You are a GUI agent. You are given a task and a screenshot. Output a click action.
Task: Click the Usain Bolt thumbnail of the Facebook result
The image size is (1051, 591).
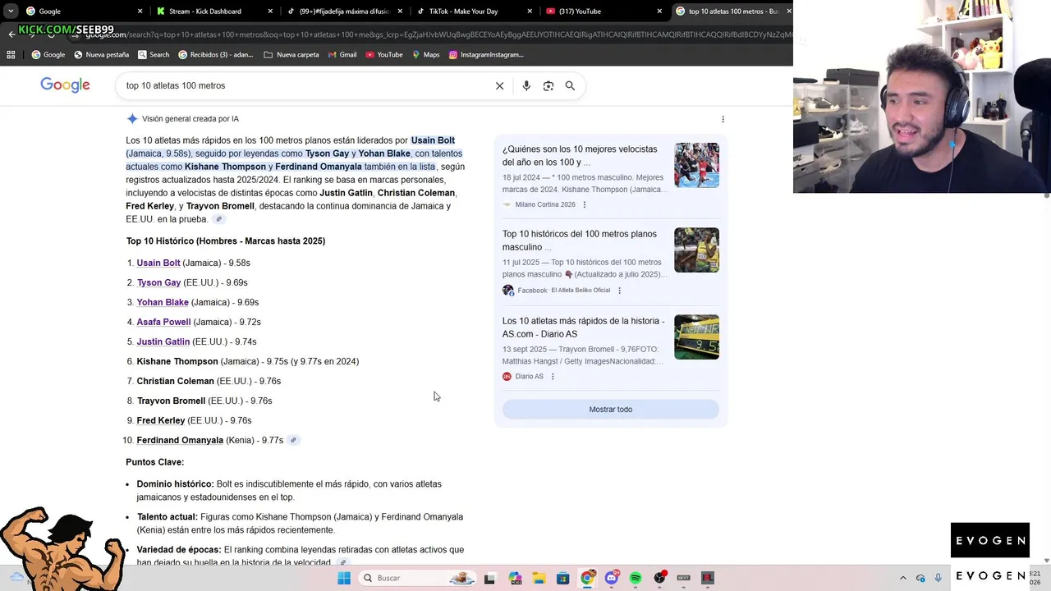point(696,250)
